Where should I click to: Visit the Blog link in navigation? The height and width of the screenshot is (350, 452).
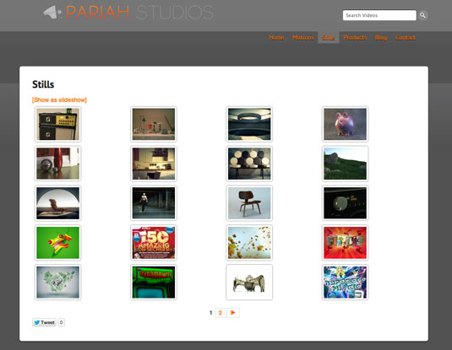[x=380, y=37]
